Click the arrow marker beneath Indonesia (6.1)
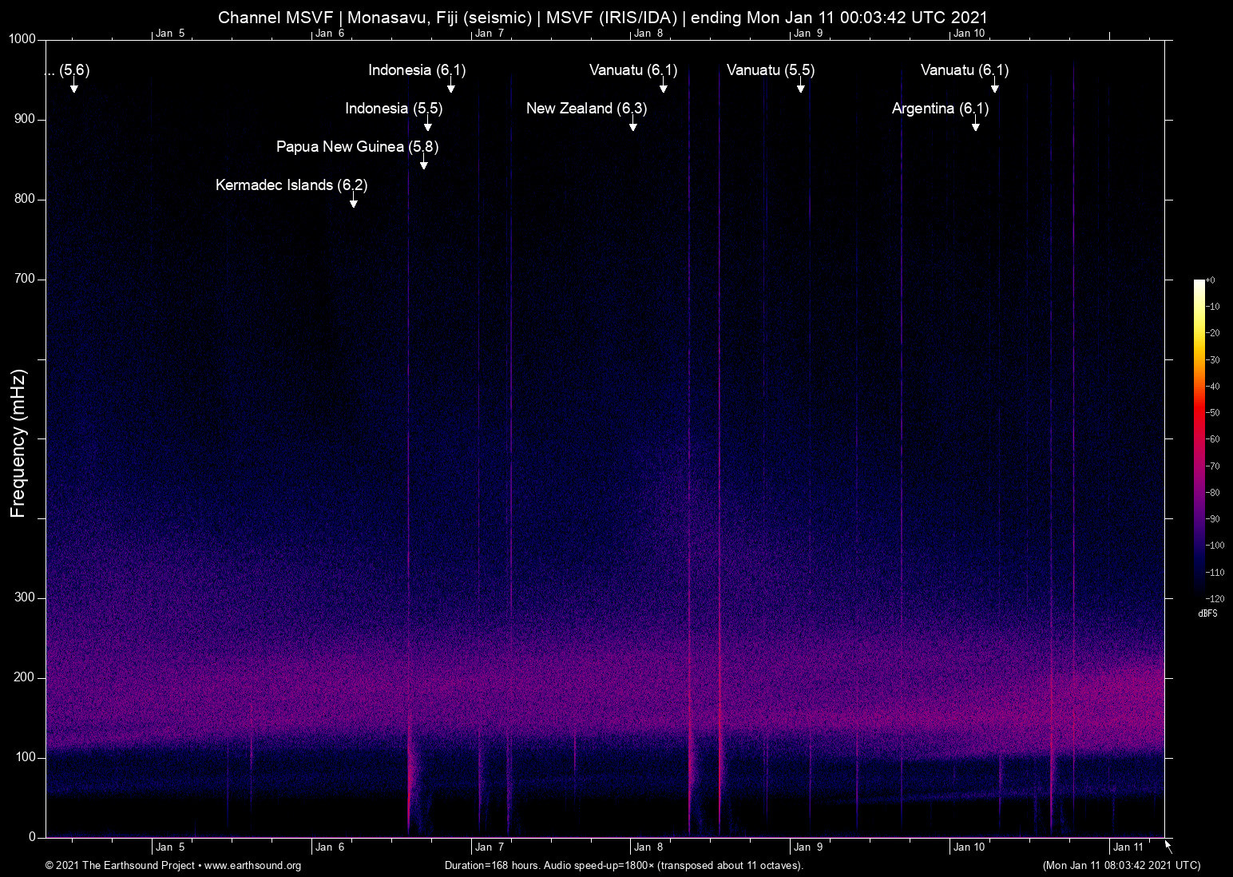 (x=450, y=85)
